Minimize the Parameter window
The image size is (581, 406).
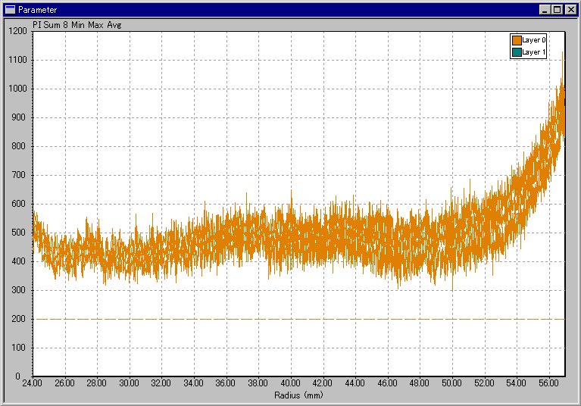point(545,10)
